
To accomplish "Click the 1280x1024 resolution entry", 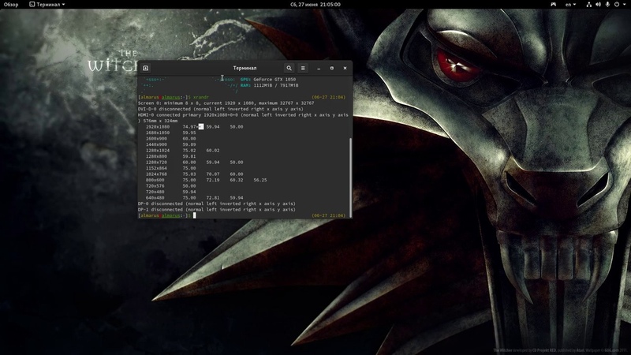I will coord(157,151).
